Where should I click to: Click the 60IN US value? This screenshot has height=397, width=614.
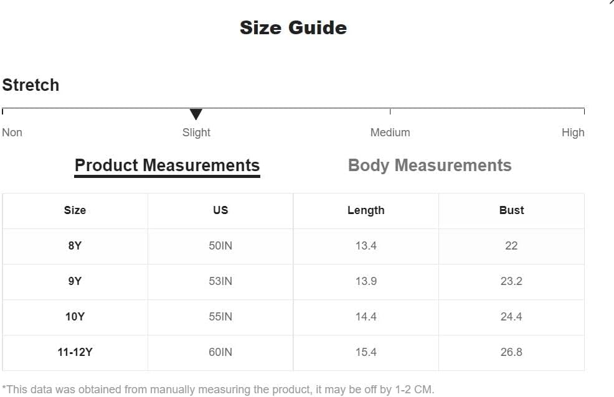pos(220,352)
